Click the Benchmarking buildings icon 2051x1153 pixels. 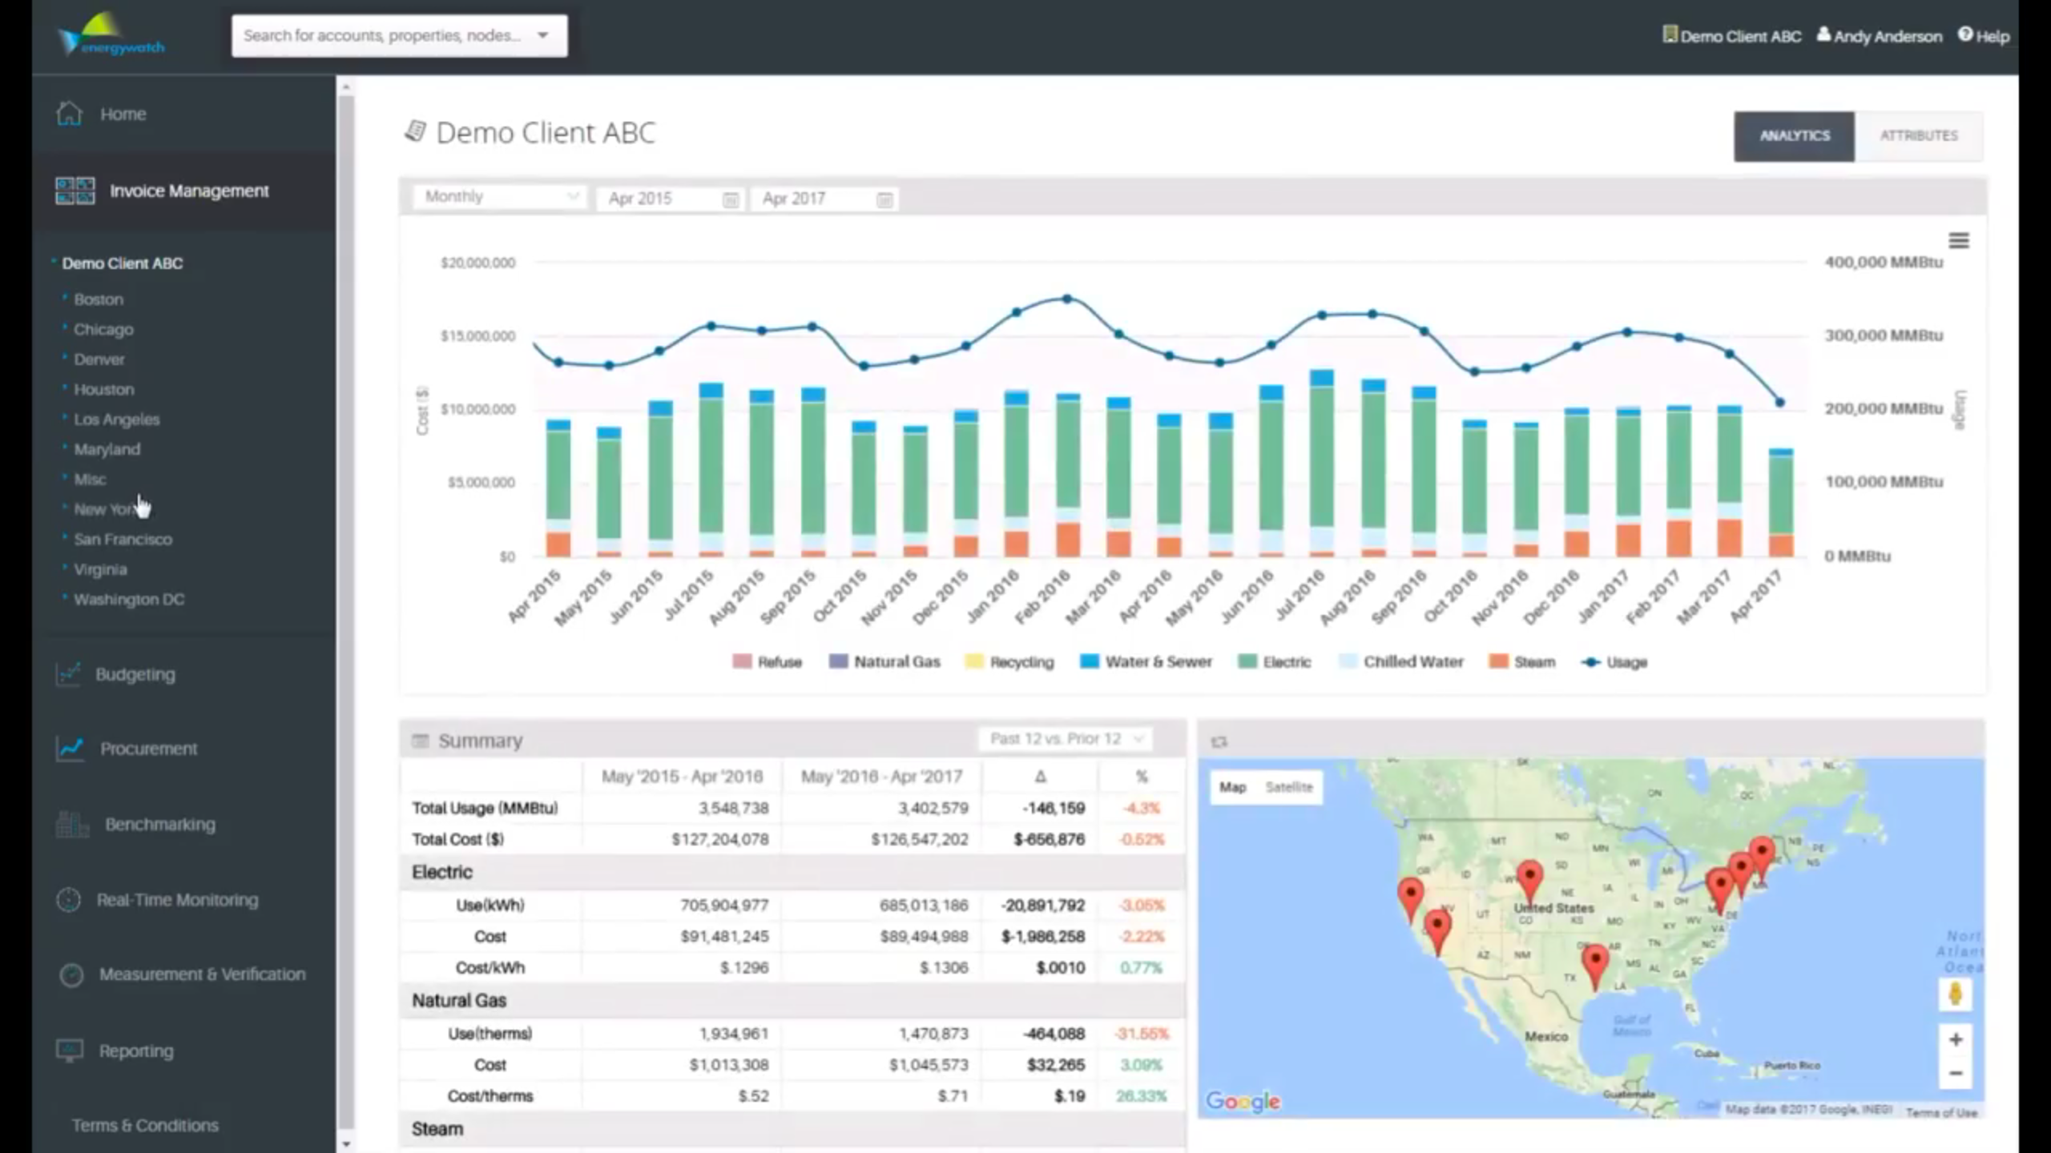72,824
